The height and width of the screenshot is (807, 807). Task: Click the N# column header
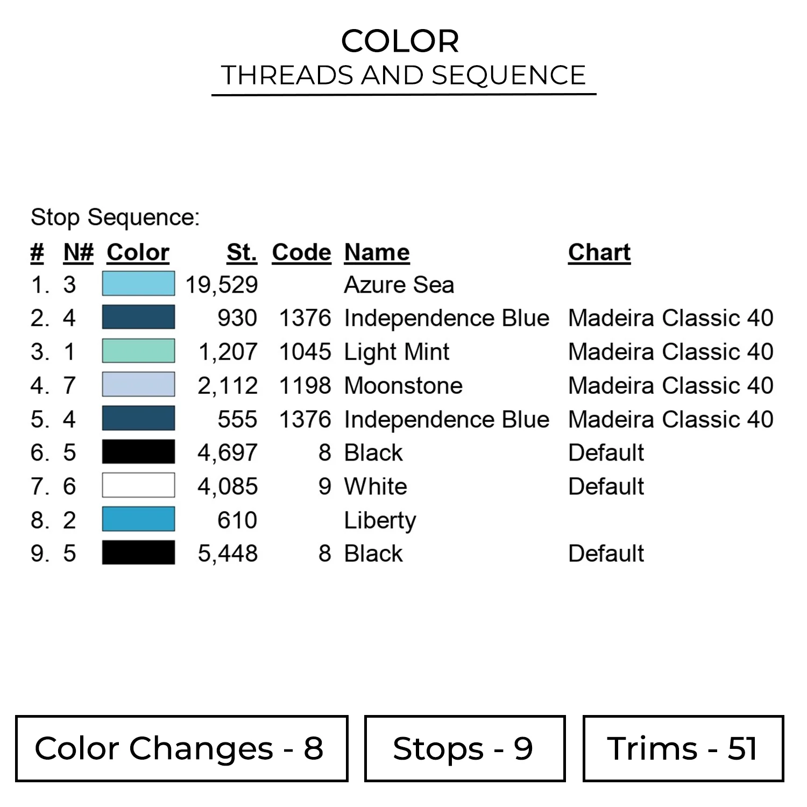click(78, 252)
